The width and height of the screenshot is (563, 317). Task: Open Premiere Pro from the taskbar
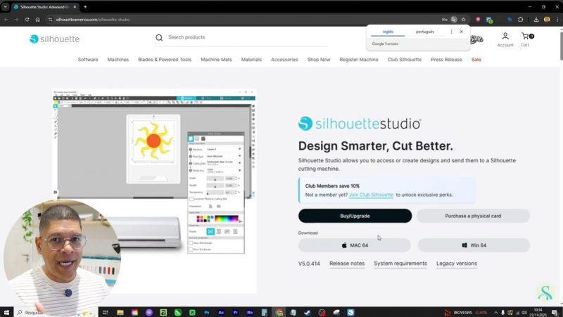[236, 312]
